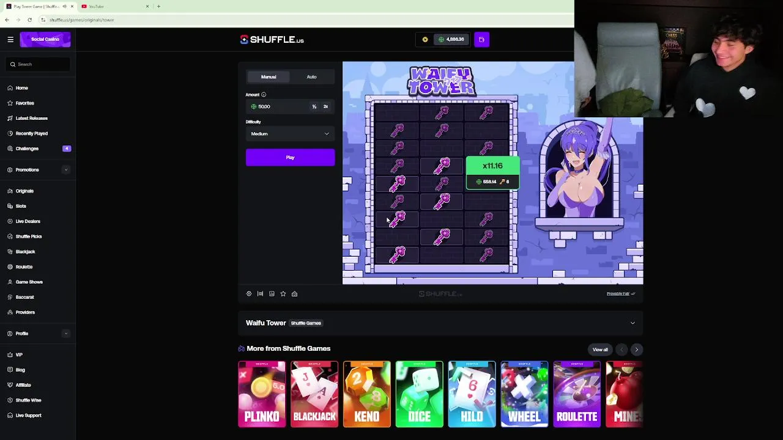Open the purple wallet button
The width and height of the screenshot is (783, 440).
click(x=481, y=40)
